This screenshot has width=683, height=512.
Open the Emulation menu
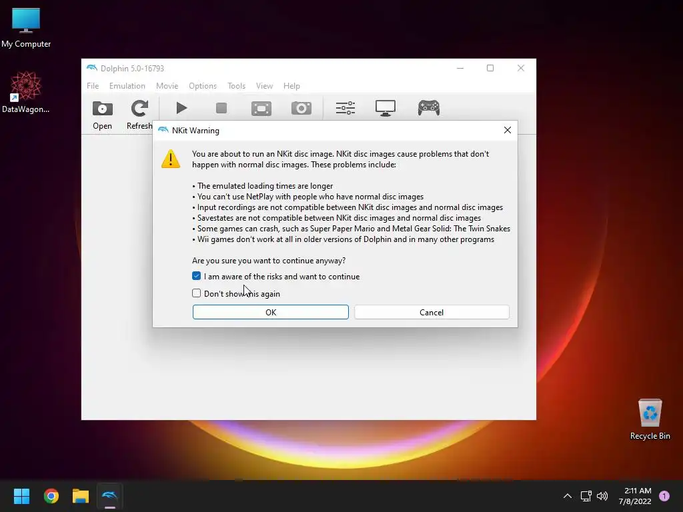click(127, 86)
